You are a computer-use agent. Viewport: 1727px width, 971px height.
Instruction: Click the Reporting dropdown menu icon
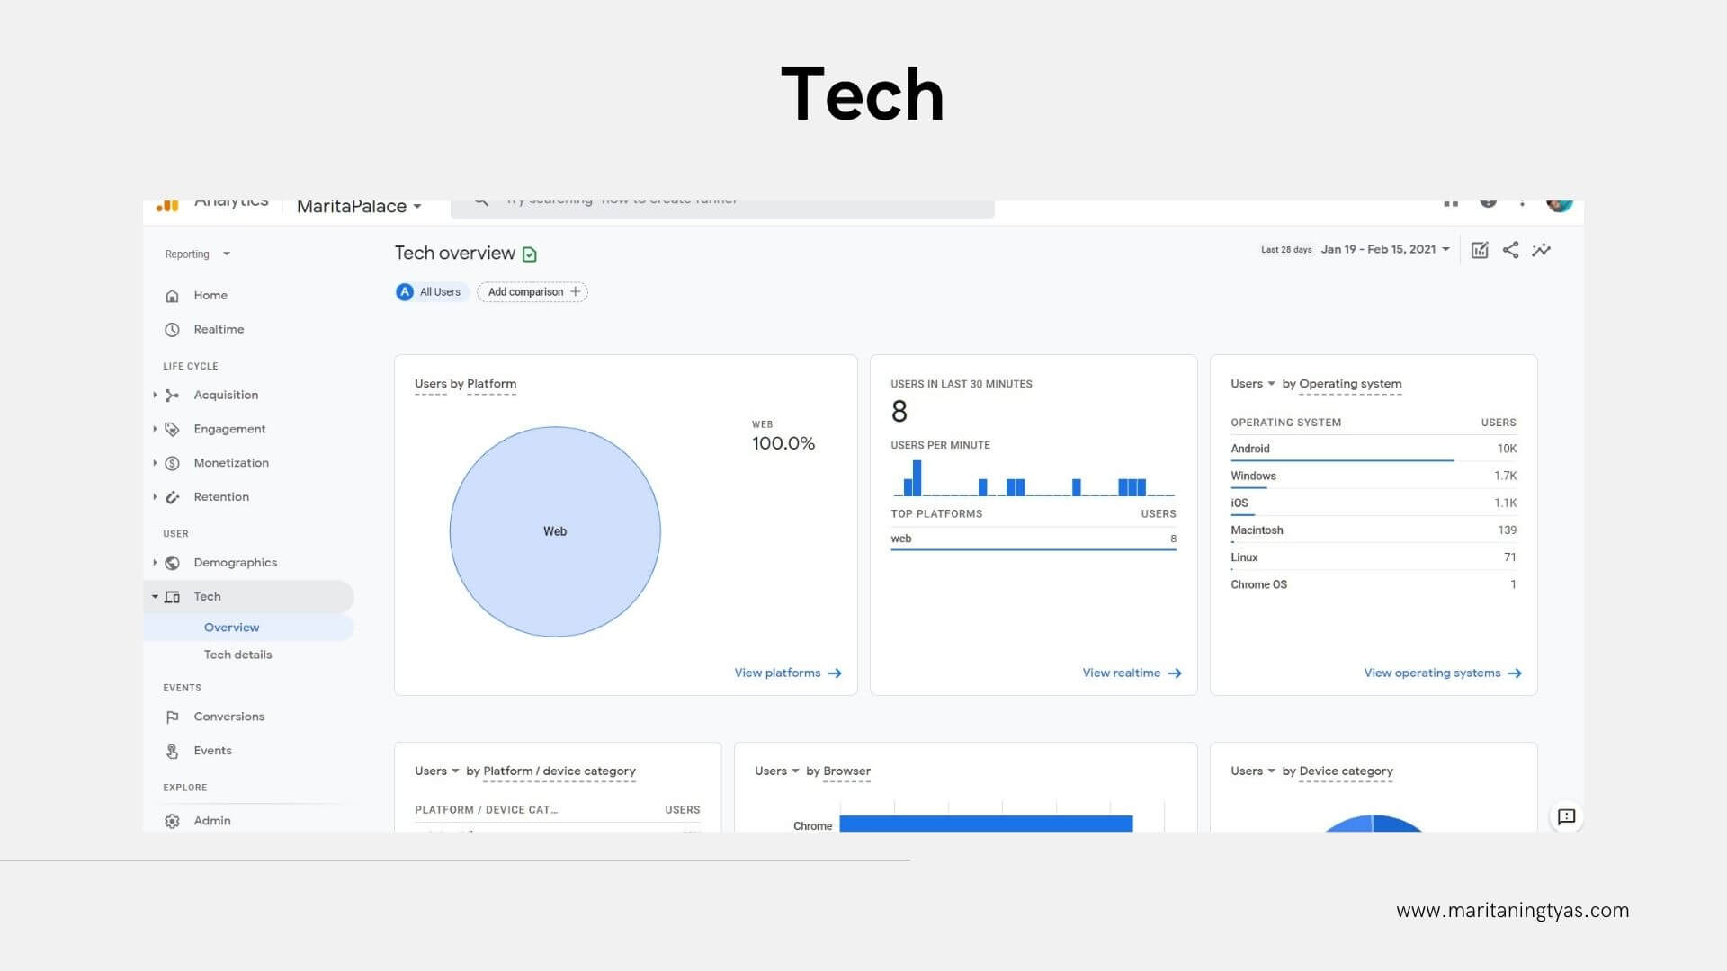click(227, 254)
